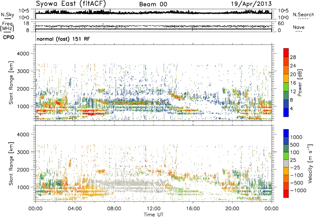Select the yellow-orange -100 to -25 velocity swatch
The height and width of the screenshot is (217, 314).
click(286, 171)
